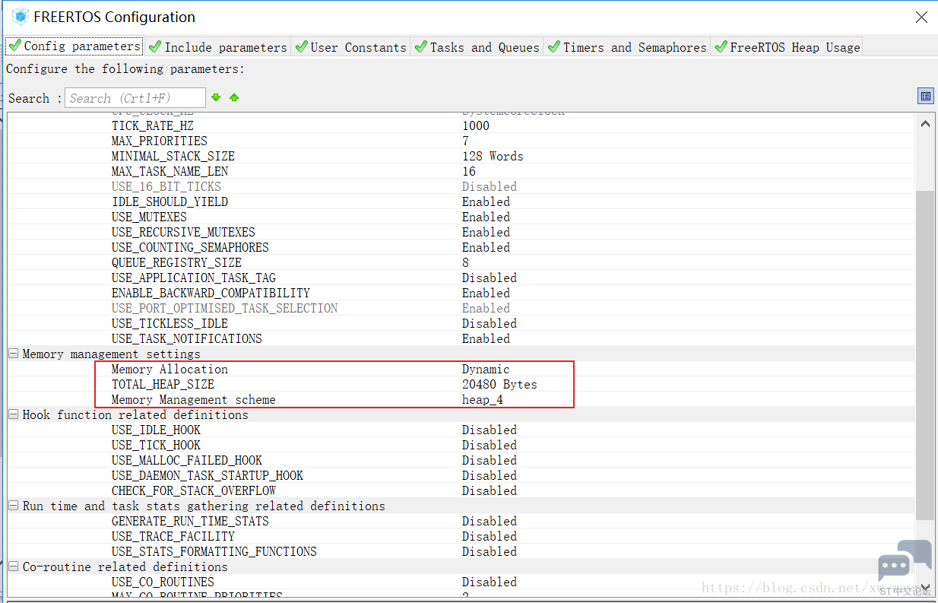Open ENABLE_BACKWARD_COMPATIBILITY Enabled value
Image resolution: width=938 pixels, height=603 pixels.
pyautogui.click(x=486, y=293)
